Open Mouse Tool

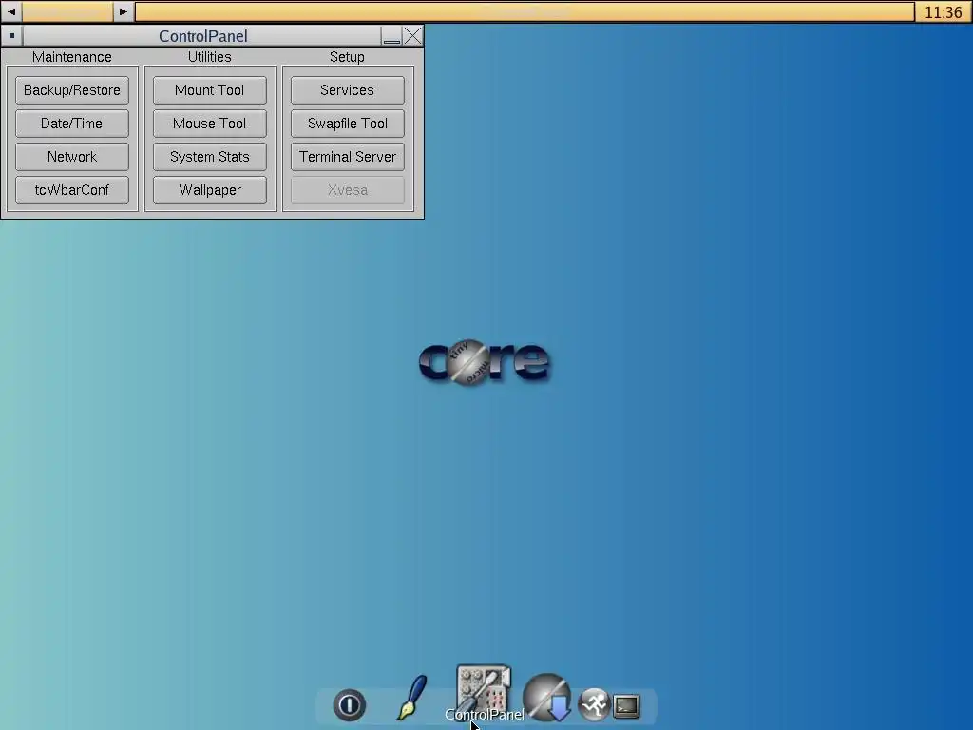point(210,124)
